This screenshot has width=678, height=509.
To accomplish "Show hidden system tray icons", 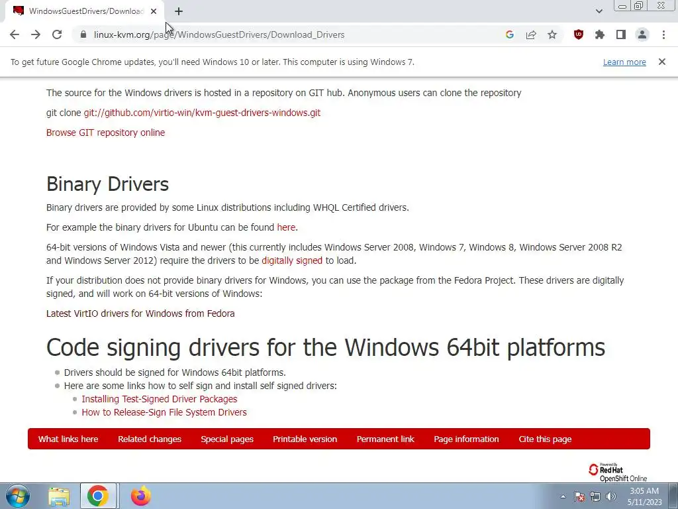I will tap(563, 496).
